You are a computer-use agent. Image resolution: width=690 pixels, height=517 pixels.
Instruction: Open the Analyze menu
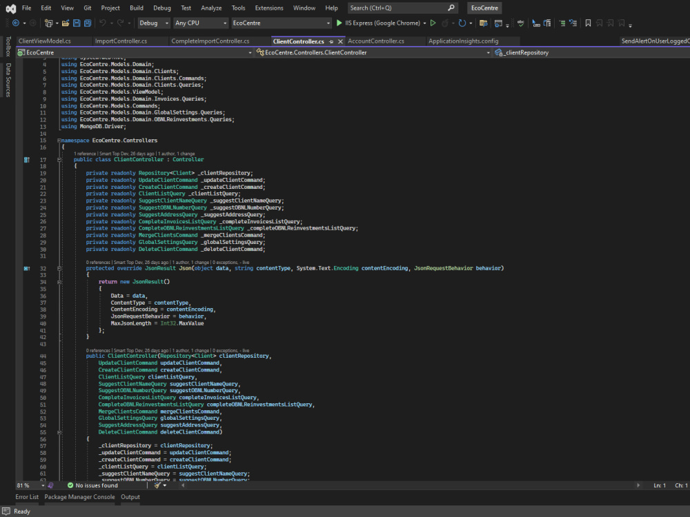[211, 8]
